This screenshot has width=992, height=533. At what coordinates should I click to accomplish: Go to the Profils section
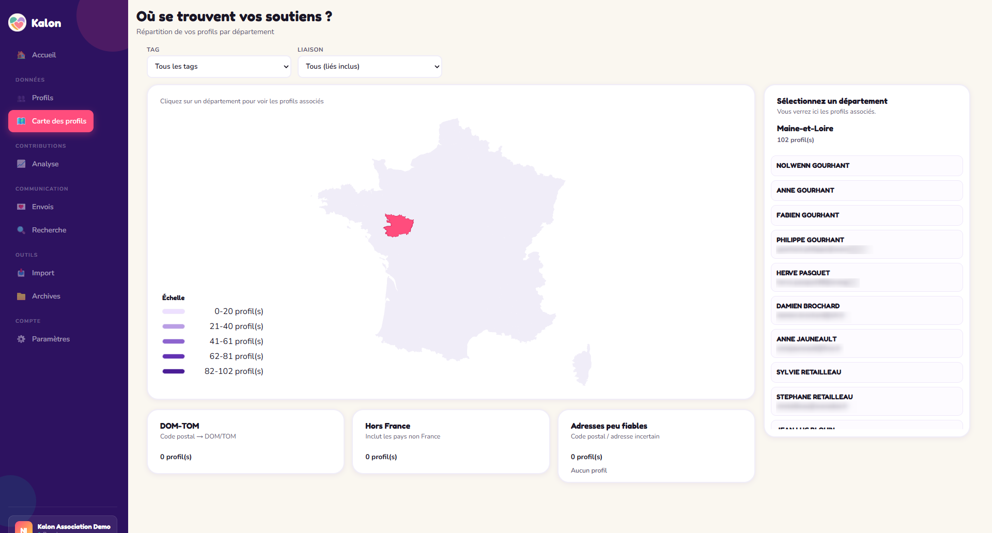tap(51, 98)
